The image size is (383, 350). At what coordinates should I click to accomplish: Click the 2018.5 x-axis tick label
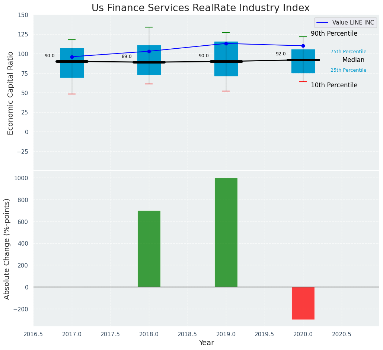coord(187,334)
